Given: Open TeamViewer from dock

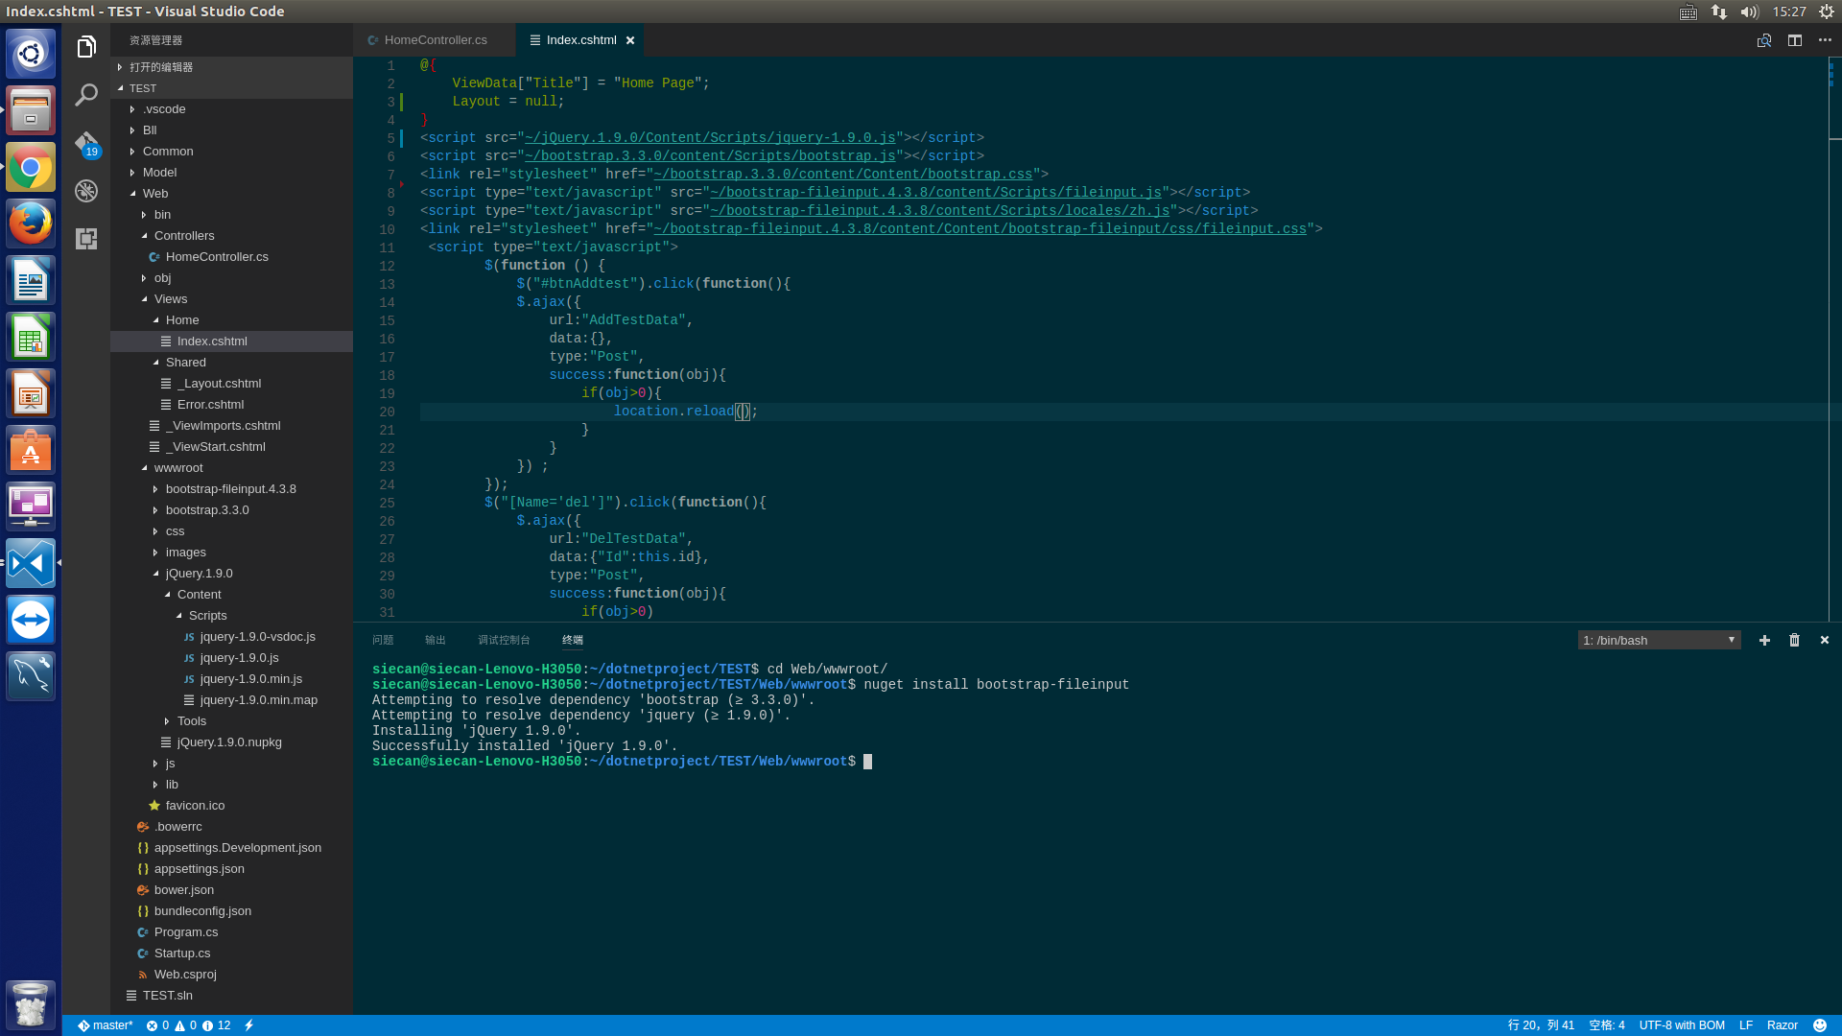Looking at the screenshot, I should pyautogui.click(x=31, y=620).
